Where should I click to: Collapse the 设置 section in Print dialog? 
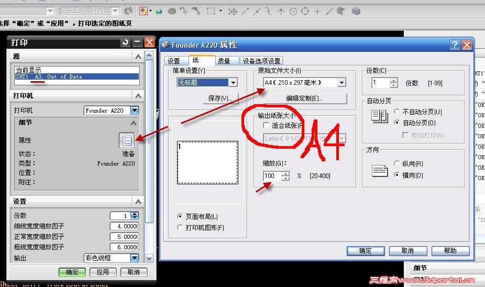pyautogui.click(x=138, y=202)
